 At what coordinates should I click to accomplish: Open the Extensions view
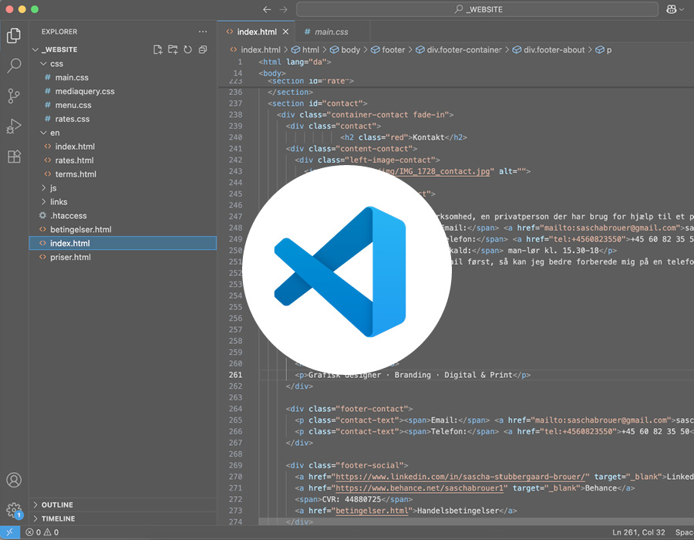click(14, 157)
